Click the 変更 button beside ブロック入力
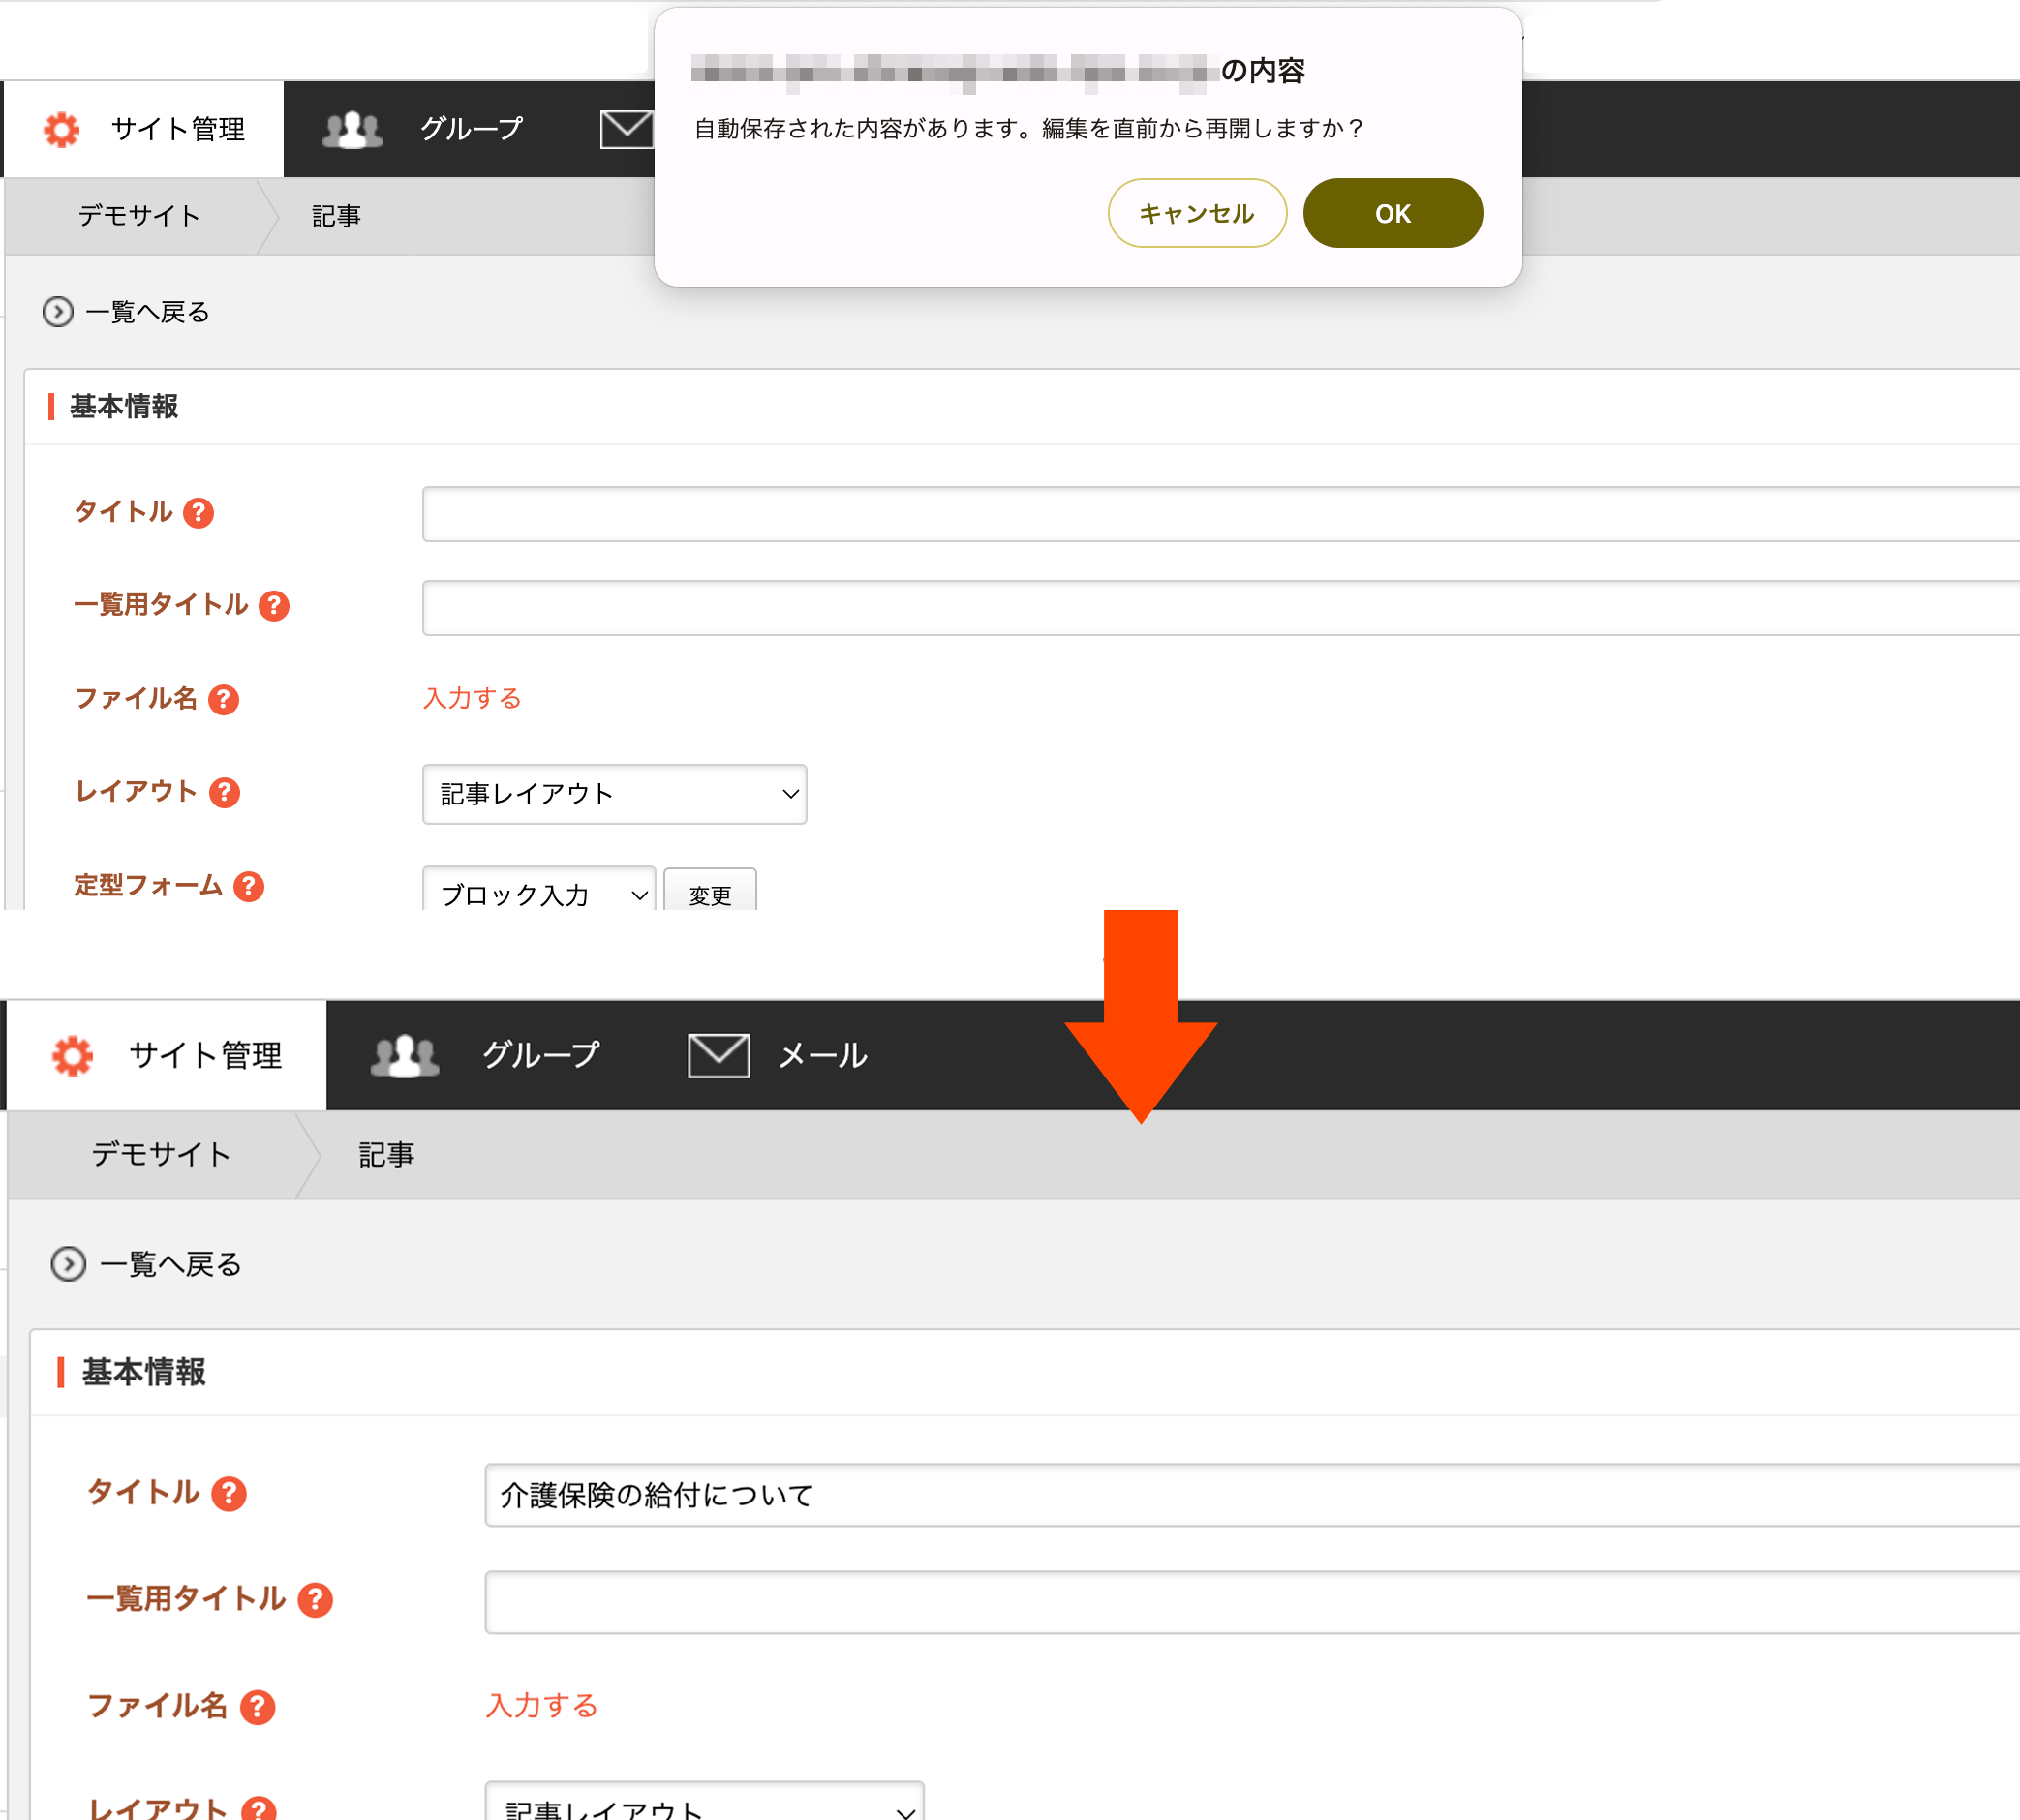Screen dimensions: 2020x1820 pyautogui.click(x=711, y=891)
